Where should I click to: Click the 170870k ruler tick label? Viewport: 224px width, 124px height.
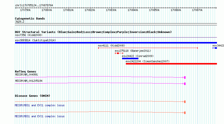click(x=197, y=10)
